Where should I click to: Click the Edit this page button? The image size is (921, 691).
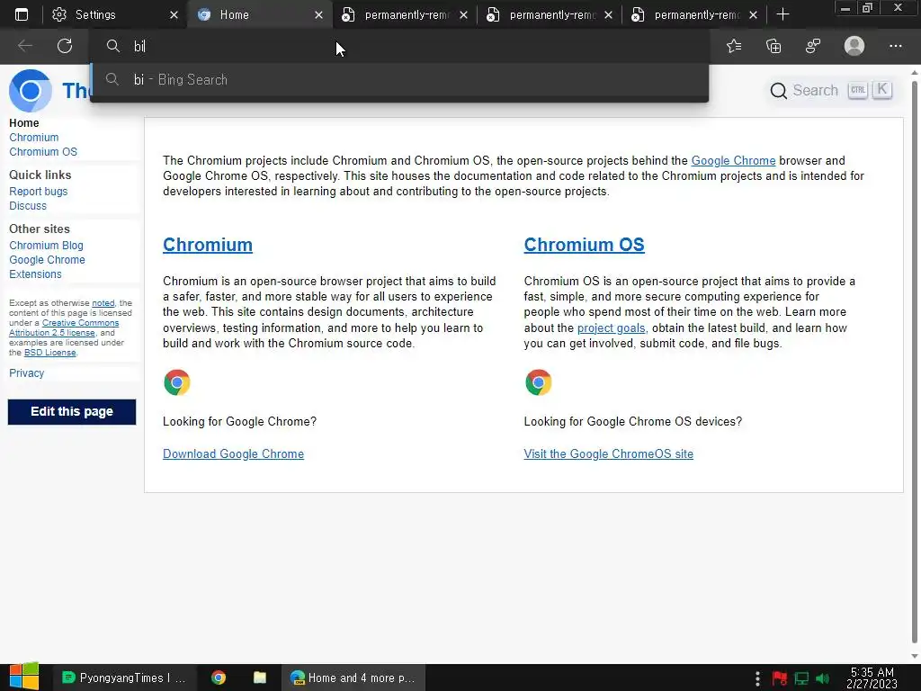[x=72, y=411]
